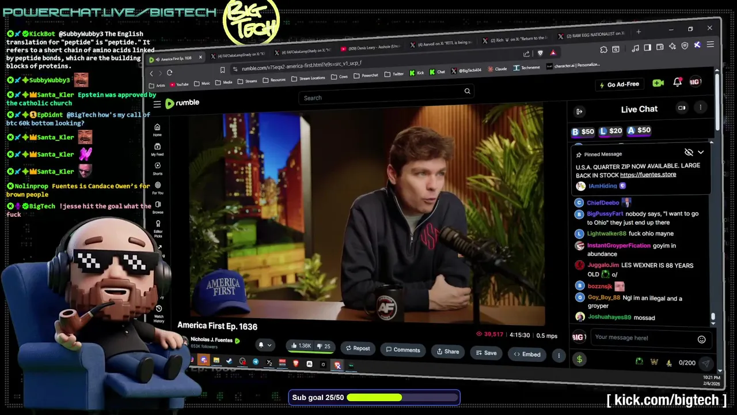
Task: Click the Repost button
Action: pyautogui.click(x=358, y=348)
